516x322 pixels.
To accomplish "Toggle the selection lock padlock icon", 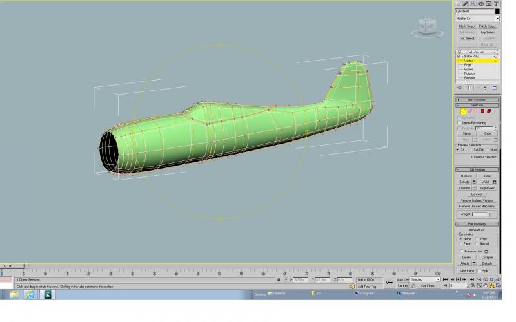I will pos(279,279).
